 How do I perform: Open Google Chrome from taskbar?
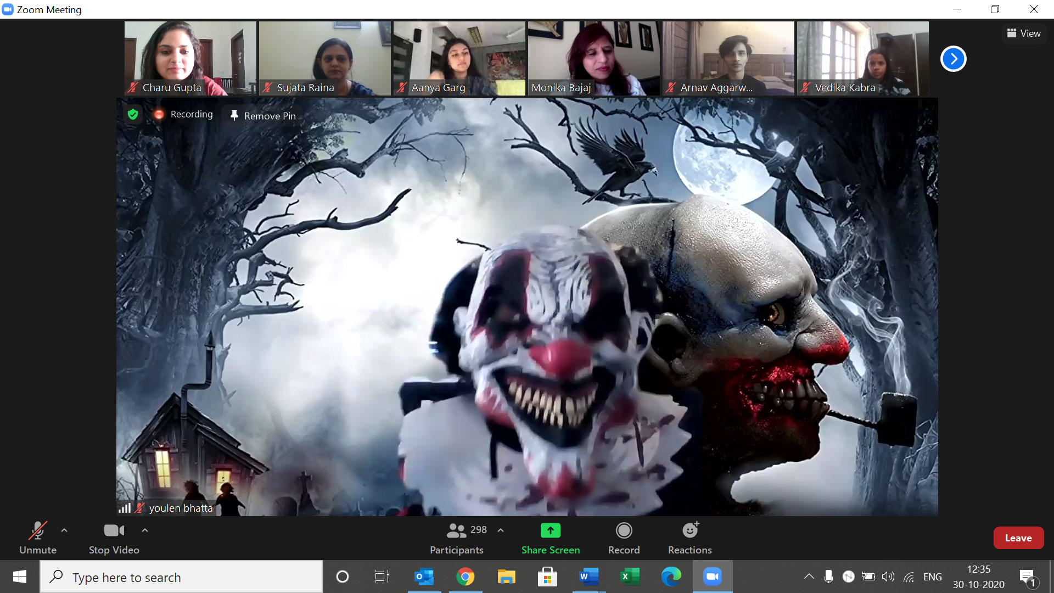point(466,577)
